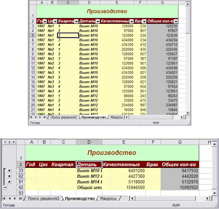This screenshot has height=209, width=219.
Task: Click horizontal scroll right arrow in top window
Action: pos(181,117)
